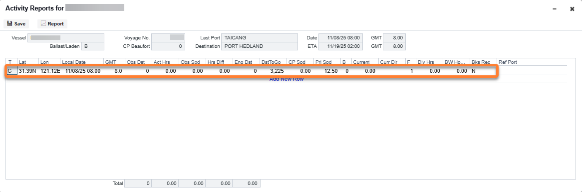Minimize the Activity Reports window
The width and height of the screenshot is (582, 192).
click(555, 8)
